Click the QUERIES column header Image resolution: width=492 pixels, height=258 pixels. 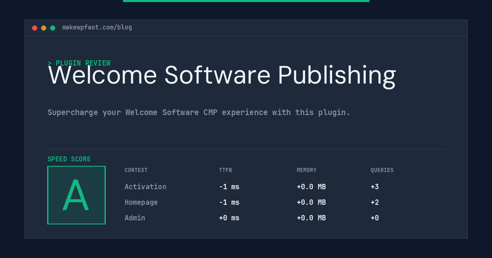382,170
